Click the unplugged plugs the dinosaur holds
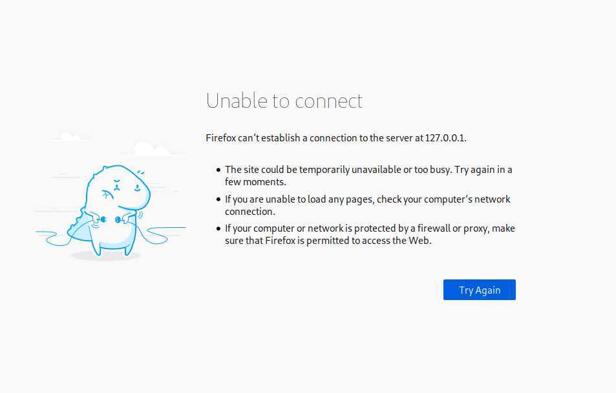 click(110, 220)
